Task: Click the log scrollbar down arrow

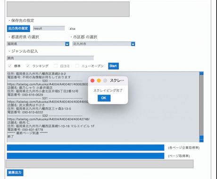Action: coord(201,140)
